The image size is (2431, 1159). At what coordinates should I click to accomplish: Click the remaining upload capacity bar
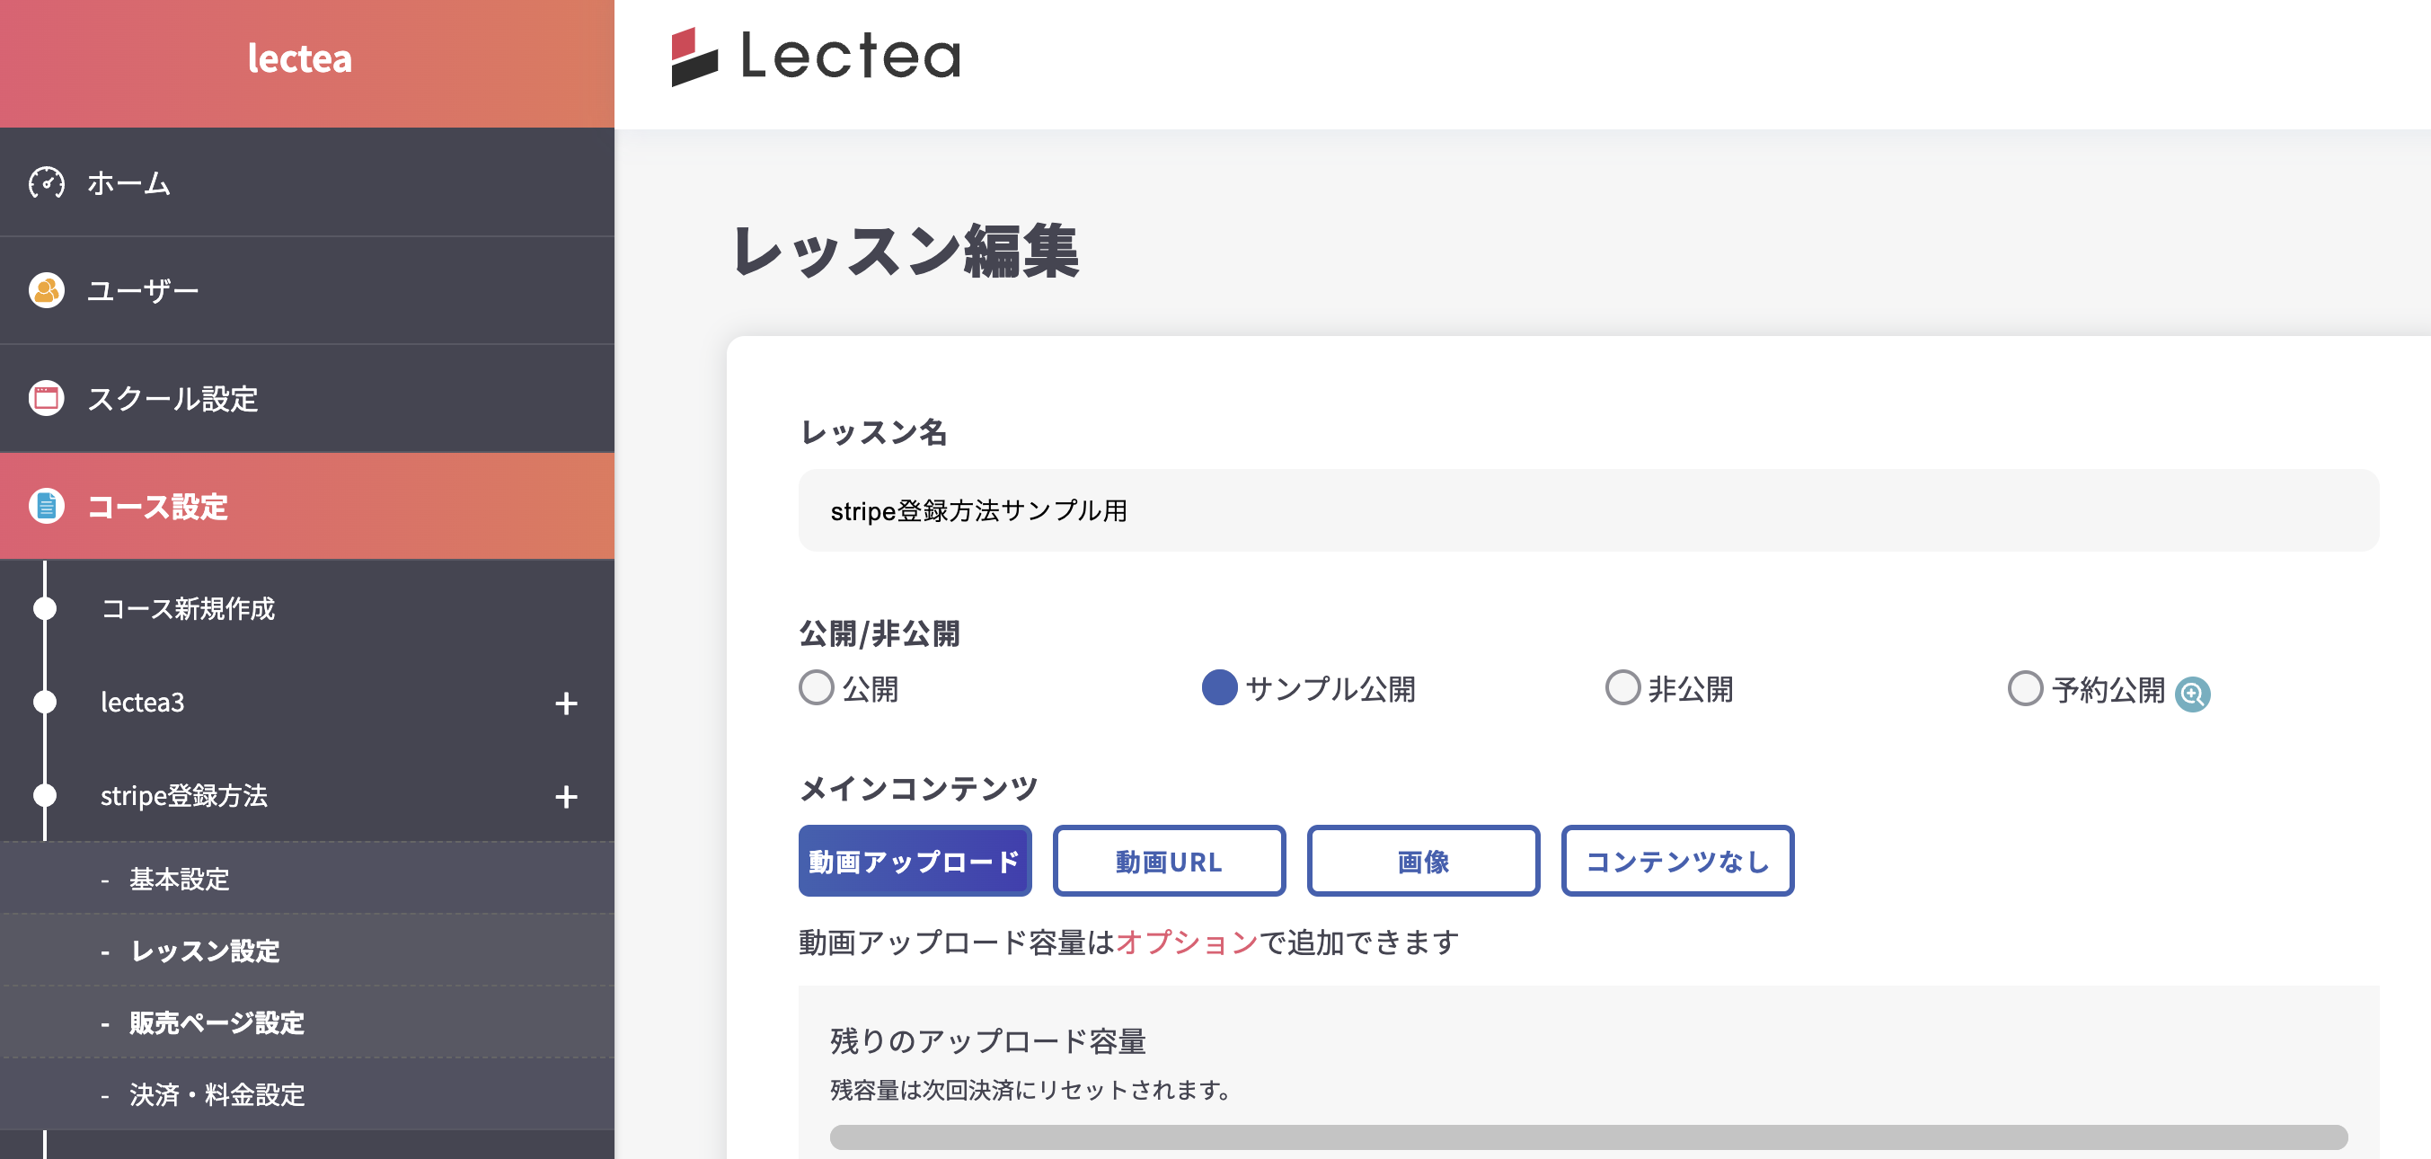[x=1588, y=1137]
